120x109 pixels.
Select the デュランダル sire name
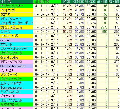(16, 96)
